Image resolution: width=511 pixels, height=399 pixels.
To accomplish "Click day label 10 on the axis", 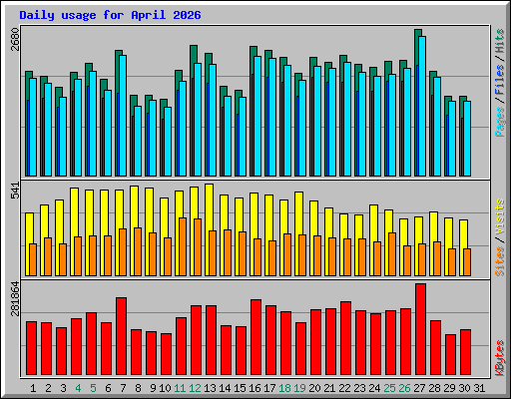I will coord(165,388).
